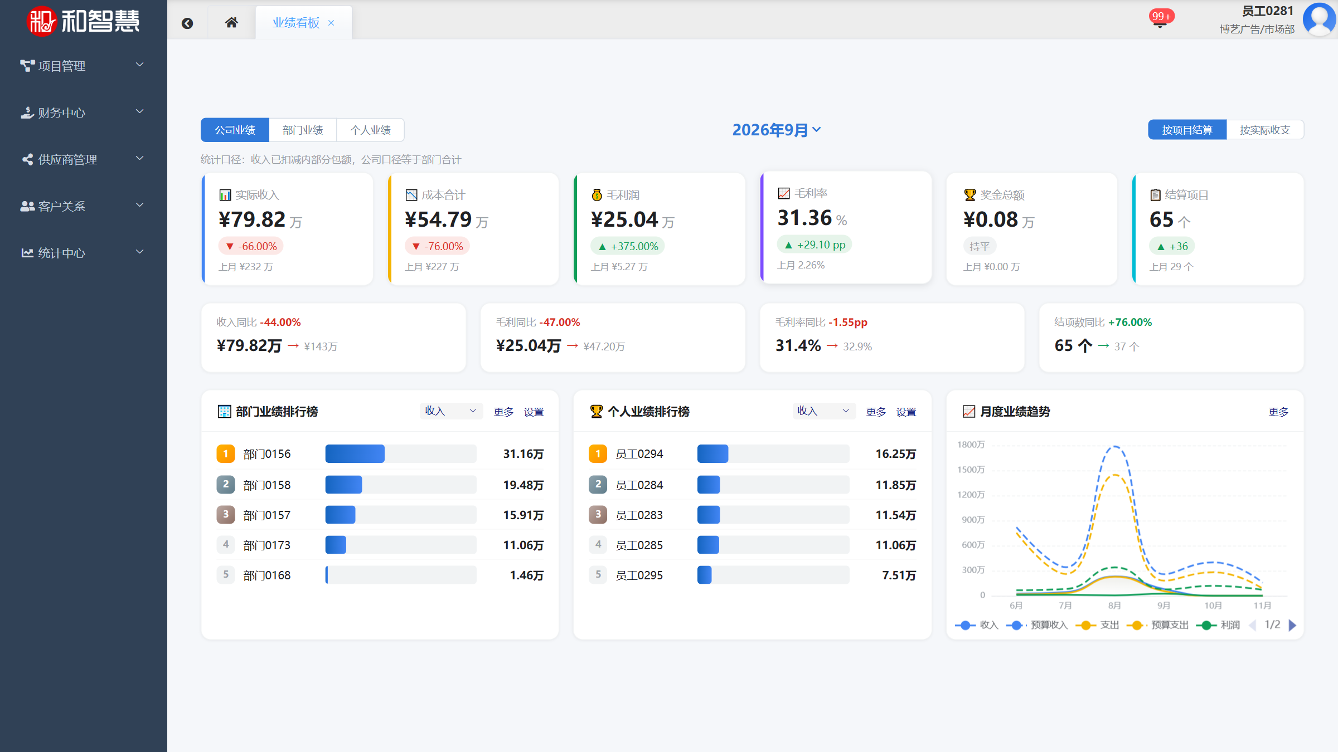Toggle 支出 series in chart legend

tap(1097, 625)
